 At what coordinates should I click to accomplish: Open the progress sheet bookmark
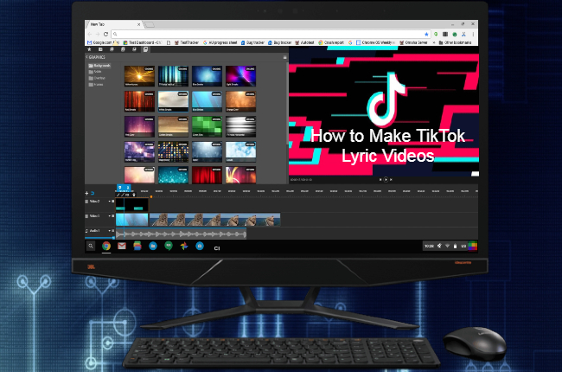(220, 42)
